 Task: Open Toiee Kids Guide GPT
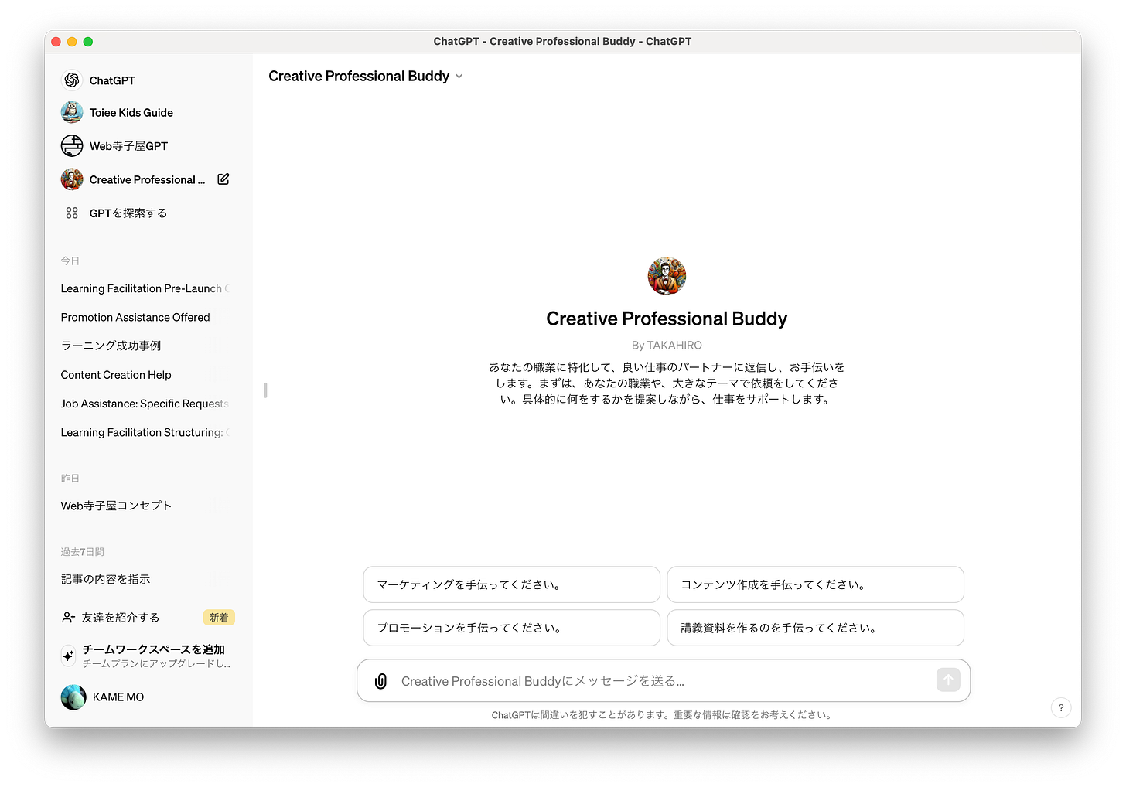tap(131, 113)
